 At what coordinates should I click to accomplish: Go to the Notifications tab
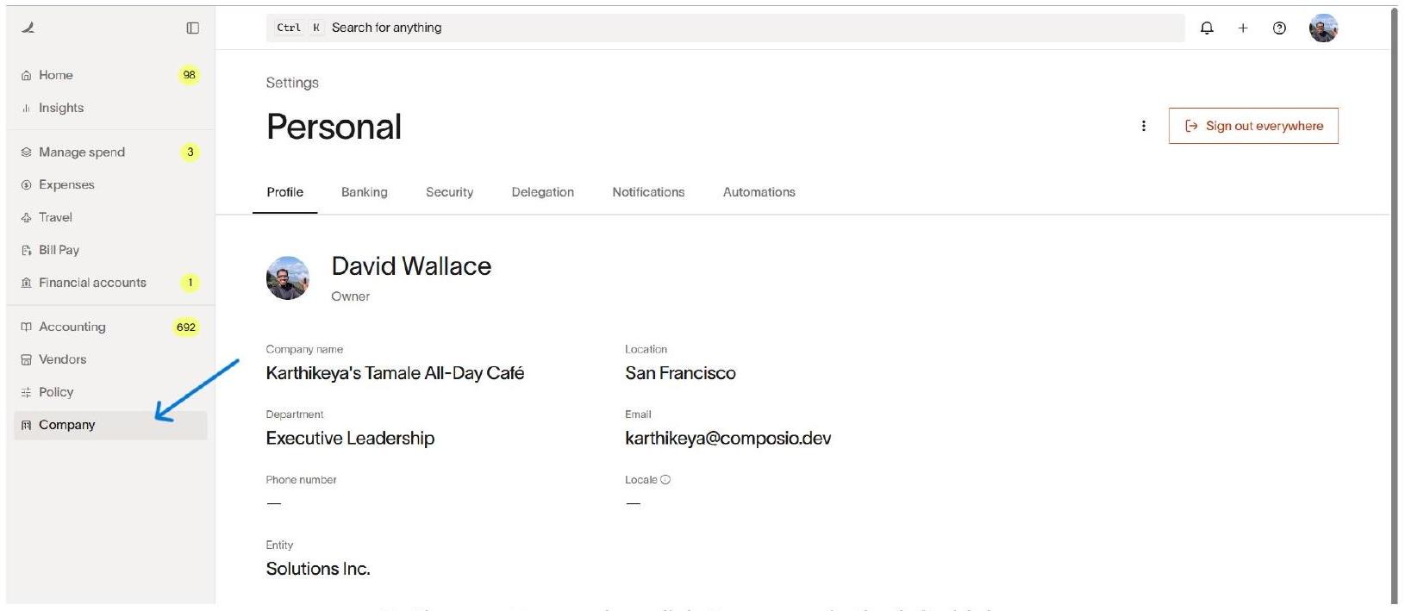point(648,192)
